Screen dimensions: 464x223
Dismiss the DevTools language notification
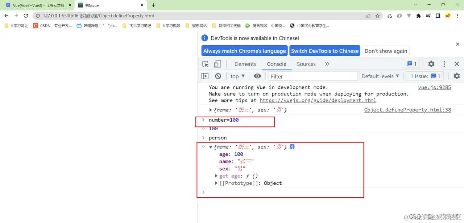pyautogui.click(x=457, y=44)
